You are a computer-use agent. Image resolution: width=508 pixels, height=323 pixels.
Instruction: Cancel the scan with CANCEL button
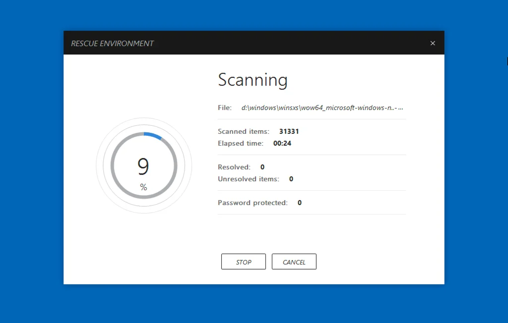click(294, 262)
